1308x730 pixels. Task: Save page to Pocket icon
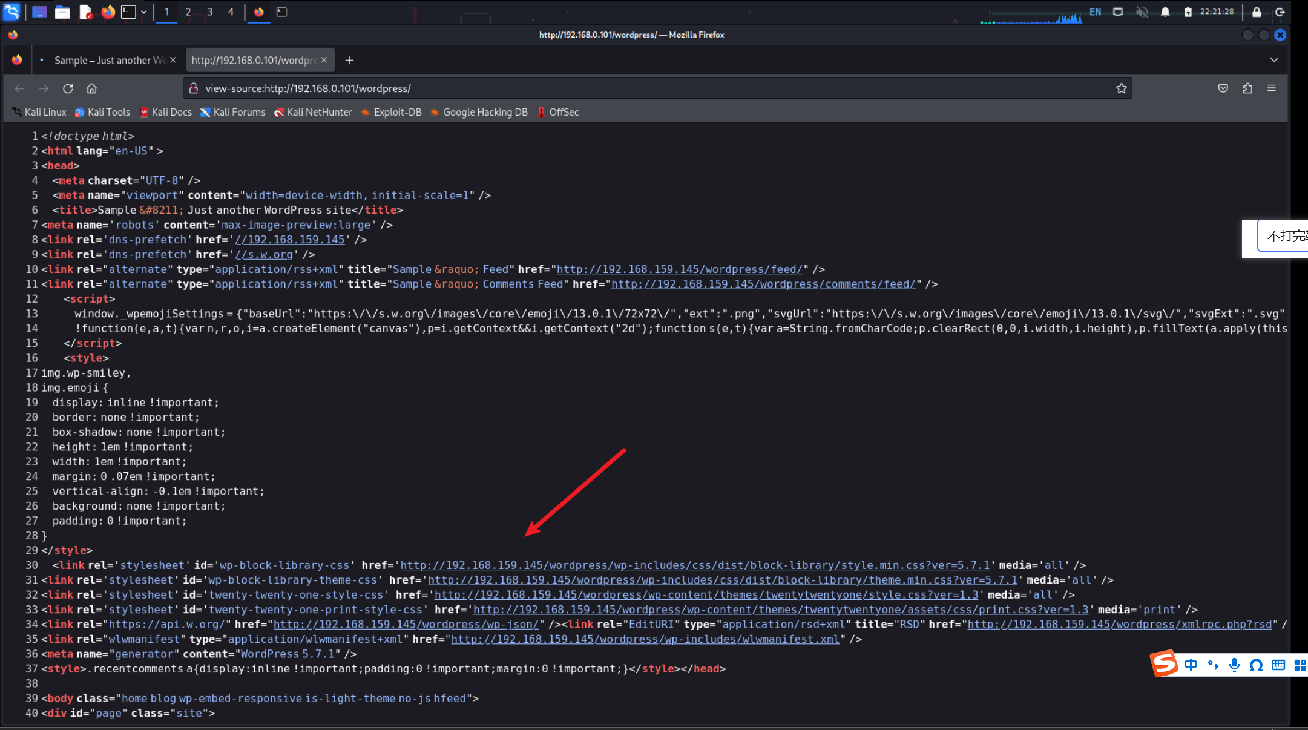point(1223,88)
